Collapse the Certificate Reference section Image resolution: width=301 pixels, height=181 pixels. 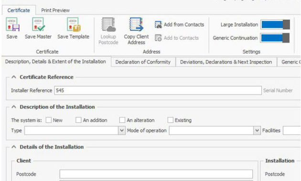14,77
